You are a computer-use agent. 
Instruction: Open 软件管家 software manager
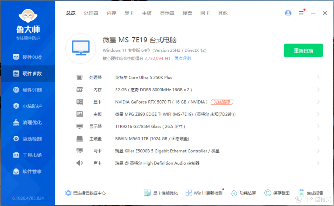coord(28,171)
